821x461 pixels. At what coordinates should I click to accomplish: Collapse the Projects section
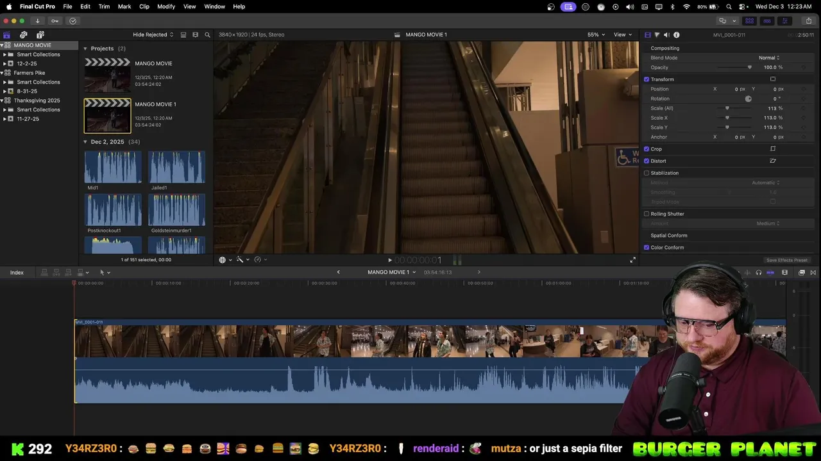(85, 49)
